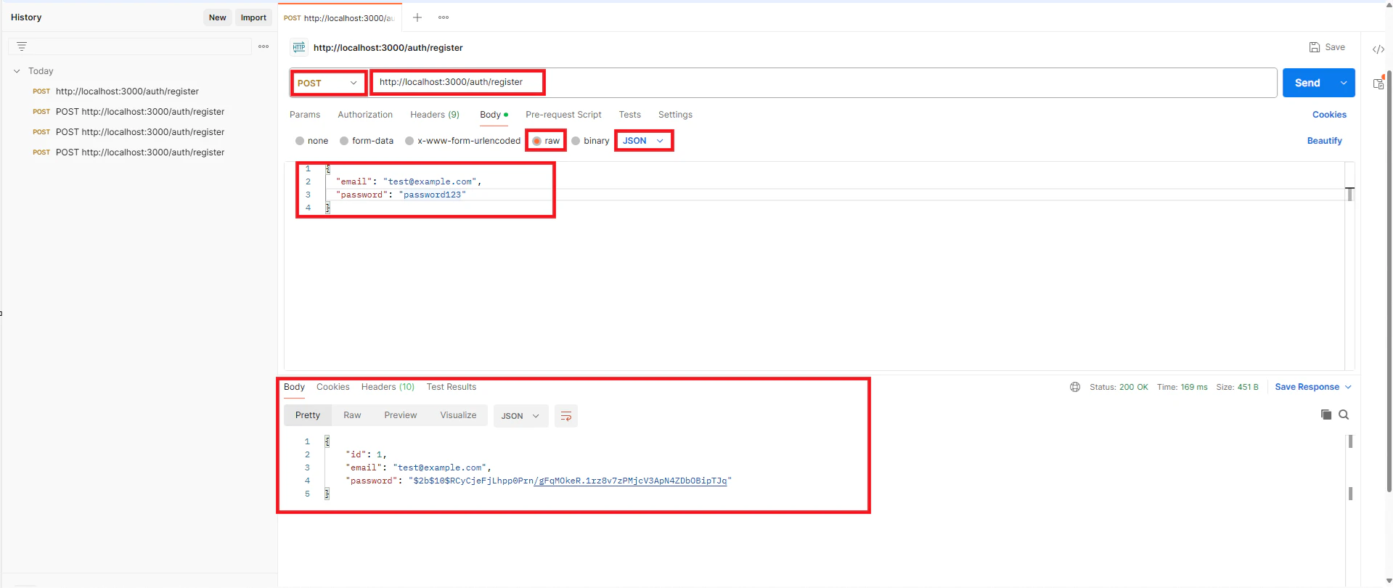The image size is (1393, 588).
Task: Click the response body scrollbar
Action: [x=1350, y=467]
